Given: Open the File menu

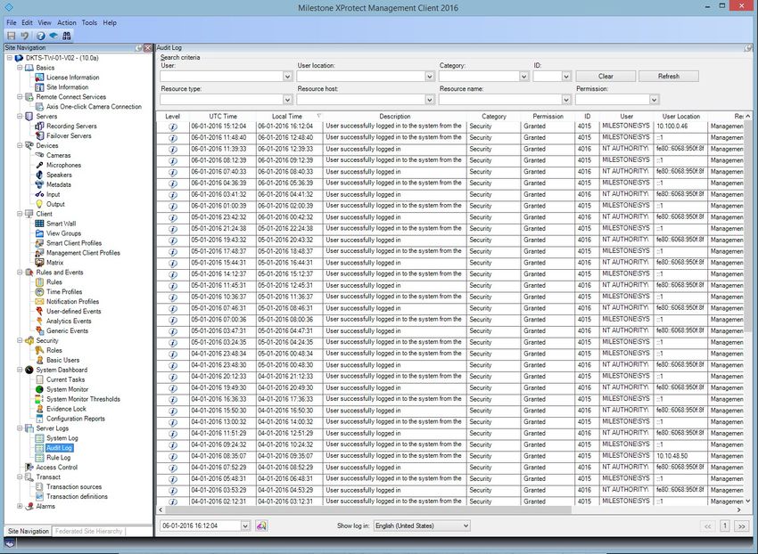Looking at the screenshot, I should pos(11,22).
